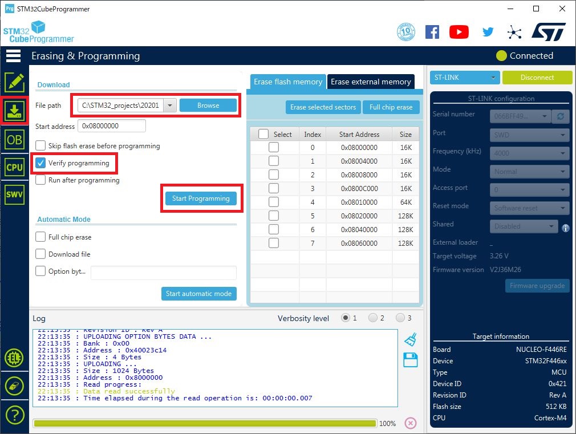Open the OB option bytes panel

[x=14, y=139]
